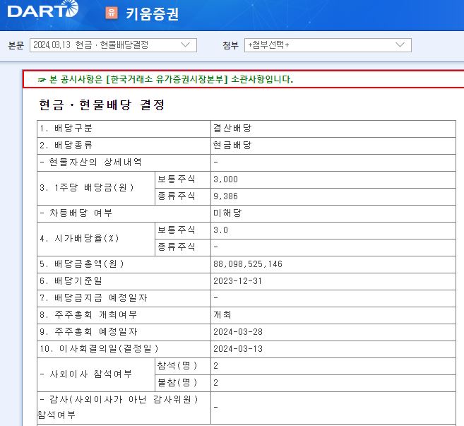This screenshot has height=426, width=464.
Task: Click the DART logo
Action: (43, 9)
